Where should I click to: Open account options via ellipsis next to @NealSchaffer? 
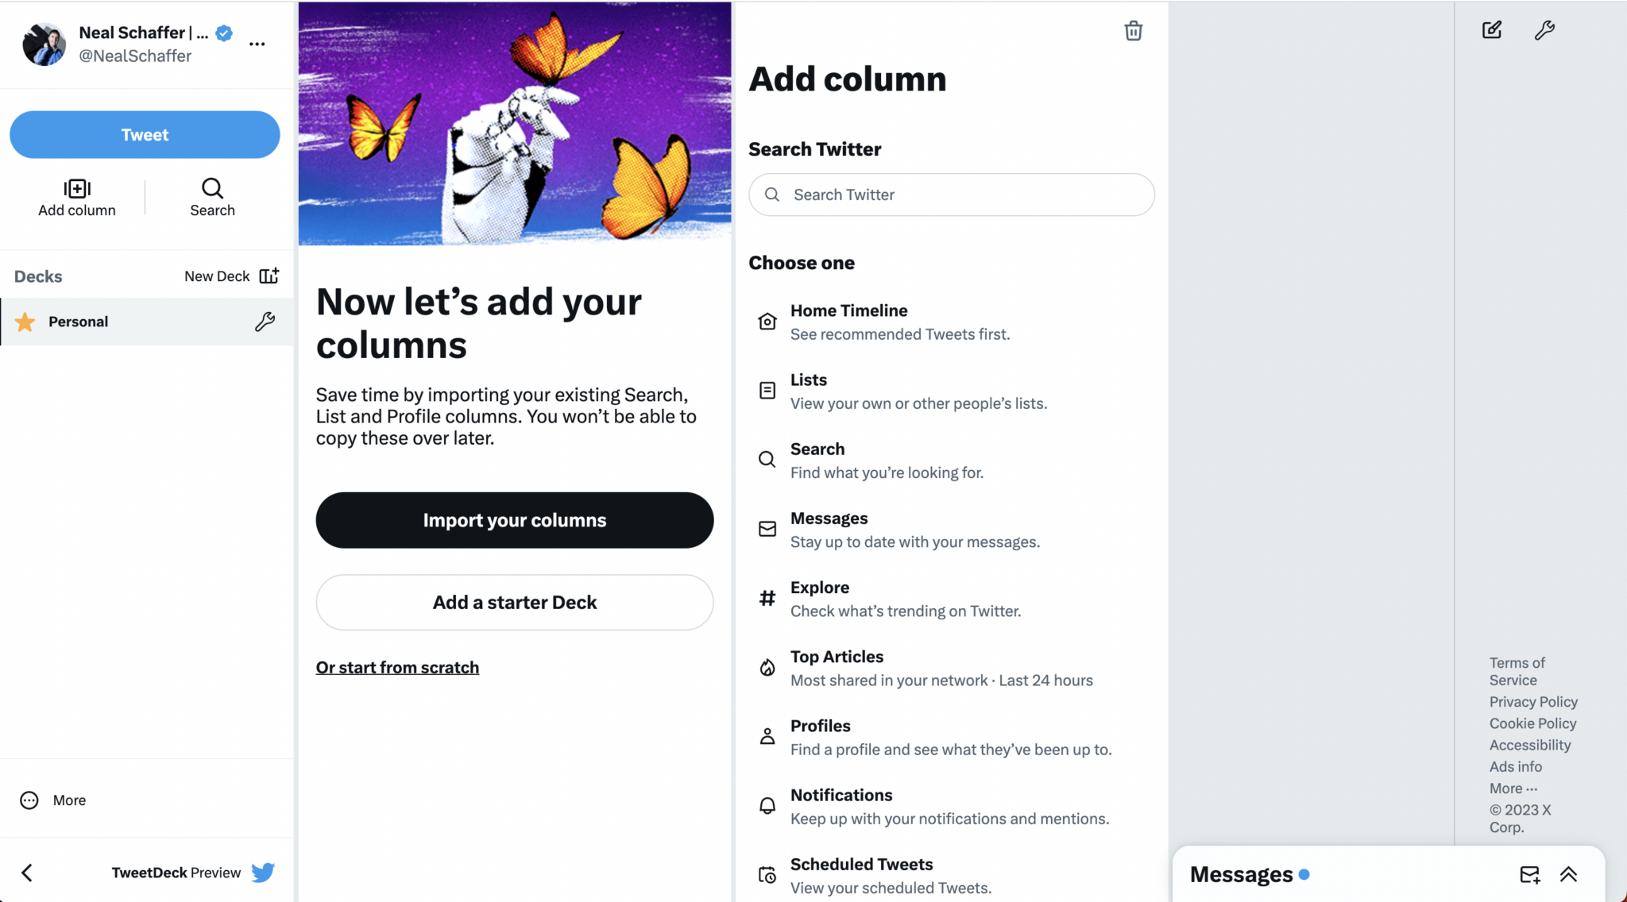[x=257, y=44]
